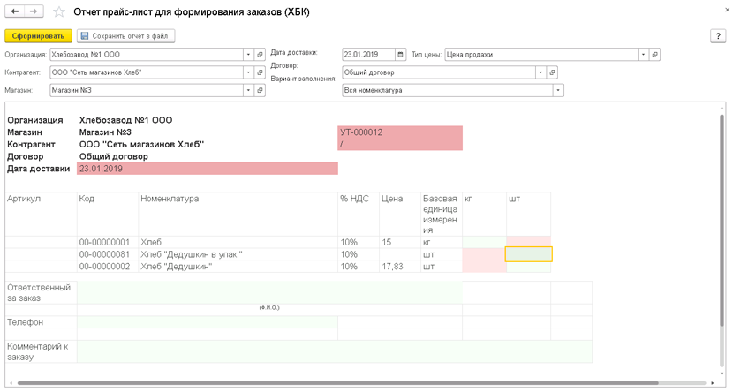Add report to favorites with star icon

[59, 12]
